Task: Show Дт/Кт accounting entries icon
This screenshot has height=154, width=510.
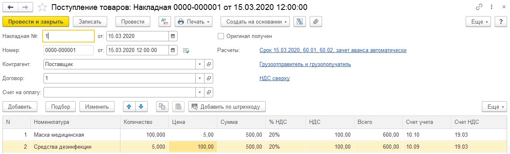Action: click(x=165, y=21)
